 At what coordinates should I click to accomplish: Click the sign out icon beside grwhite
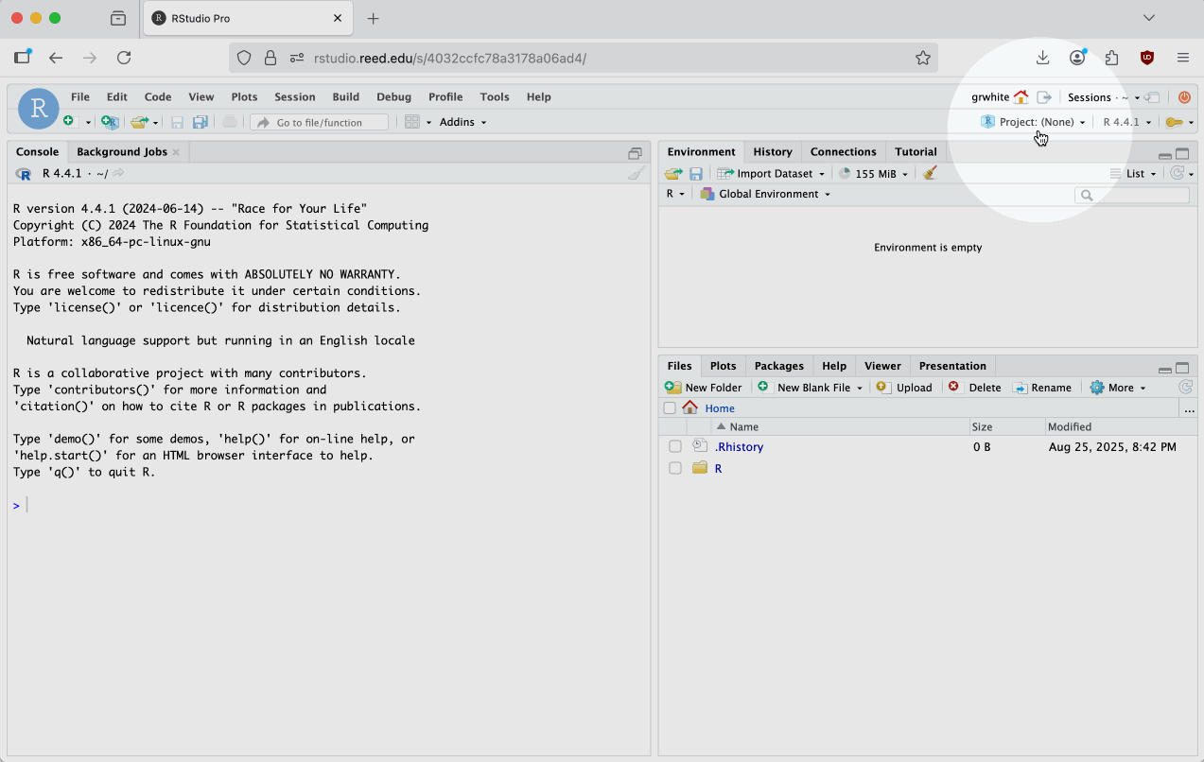pos(1044,97)
